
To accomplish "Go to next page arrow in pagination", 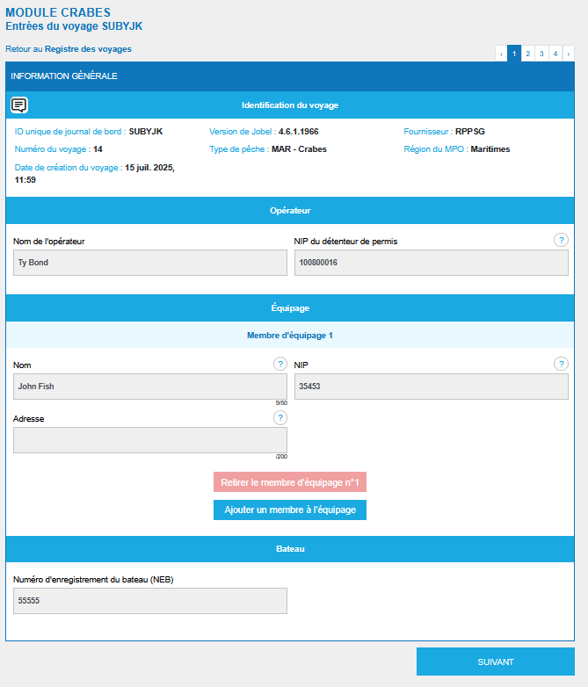I will click(x=568, y=54).
